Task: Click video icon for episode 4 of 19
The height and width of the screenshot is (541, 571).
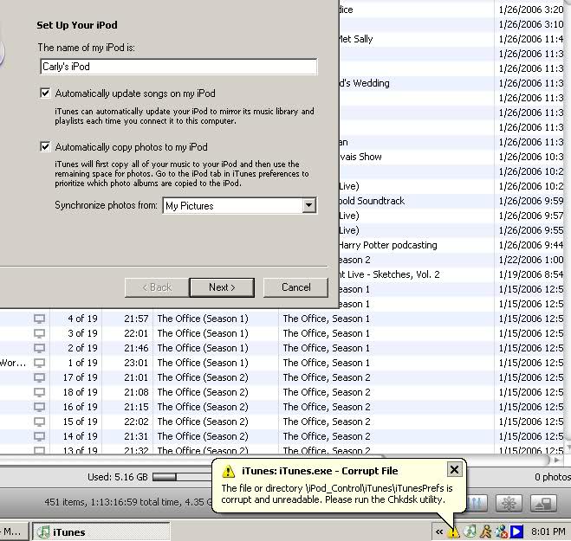Action: tap(39, 319)
